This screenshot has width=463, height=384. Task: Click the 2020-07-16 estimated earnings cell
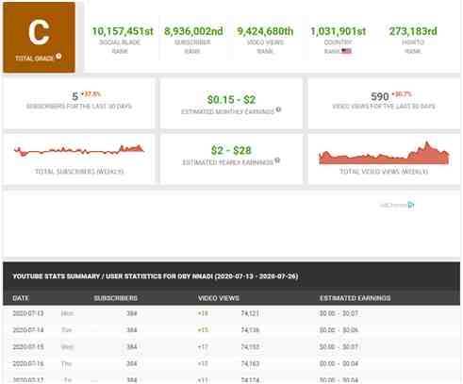(x=339, y=363)
